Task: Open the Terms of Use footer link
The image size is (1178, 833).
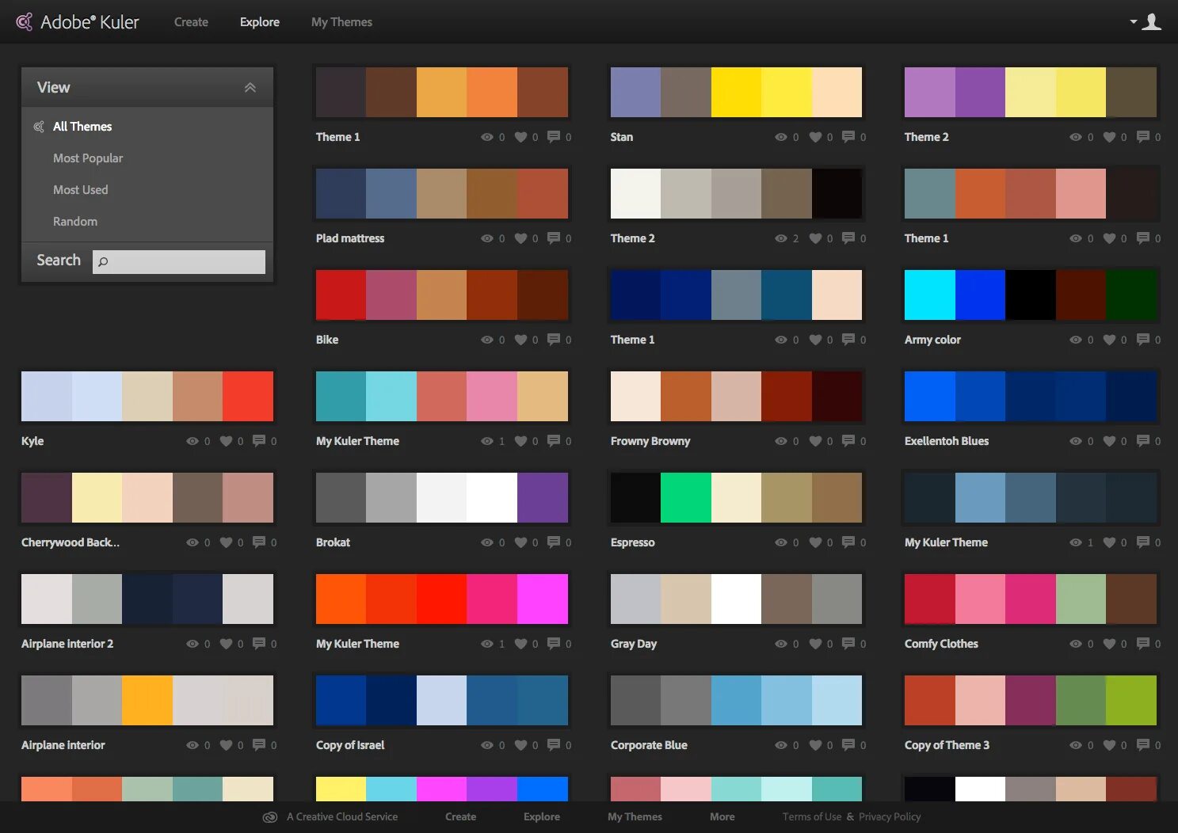Action: pyautogui.click(x=812, y=817)
